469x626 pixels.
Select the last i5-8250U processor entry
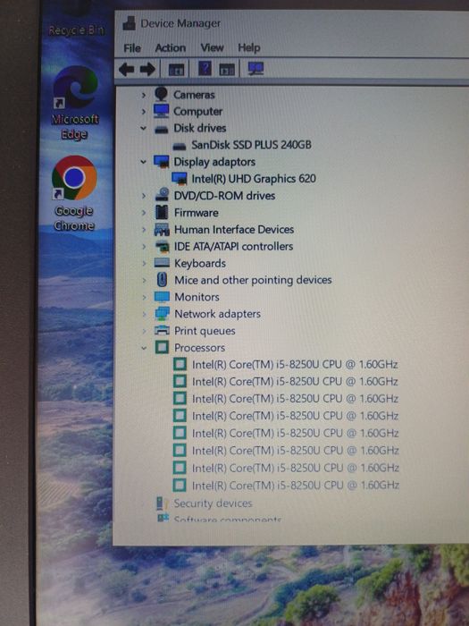(x=296, y=486)
